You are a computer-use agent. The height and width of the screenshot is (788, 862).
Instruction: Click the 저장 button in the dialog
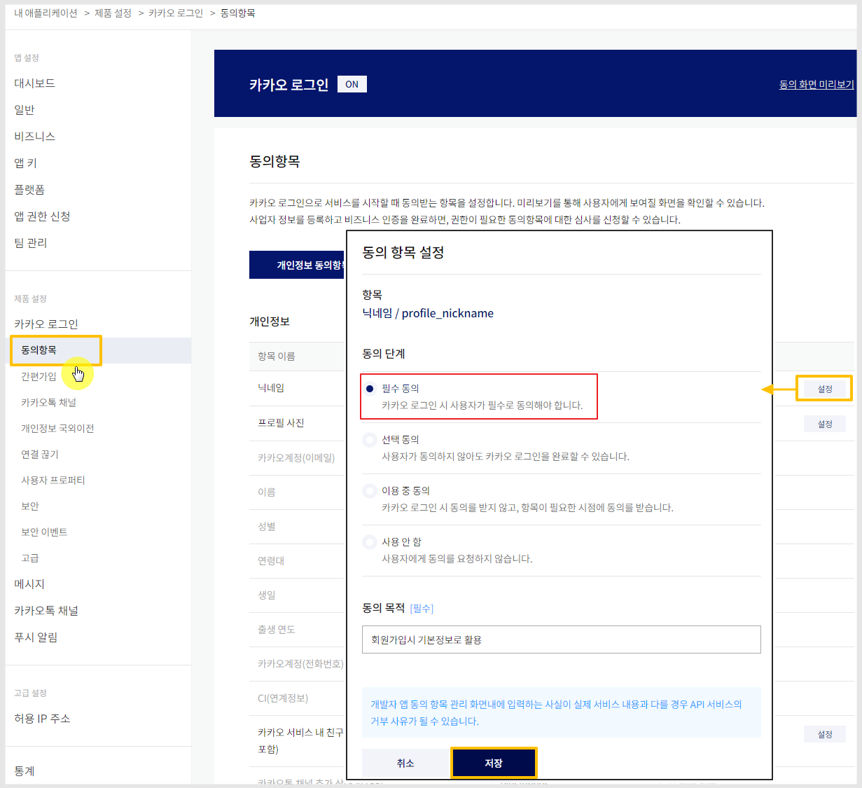click(x=494, y=763)
